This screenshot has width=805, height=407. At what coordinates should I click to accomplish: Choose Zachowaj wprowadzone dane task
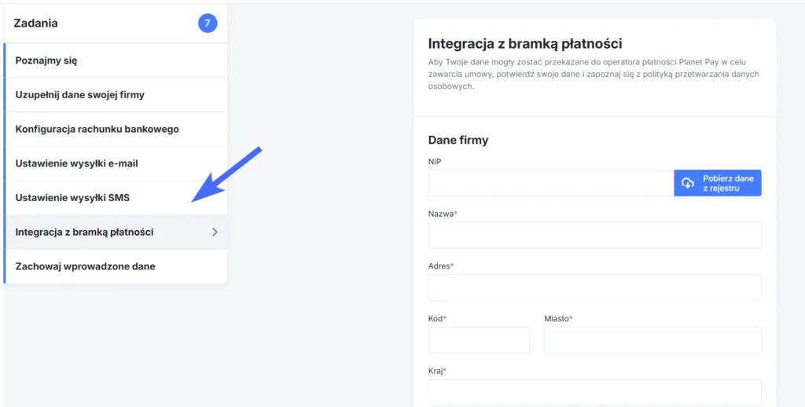point(86,266)
